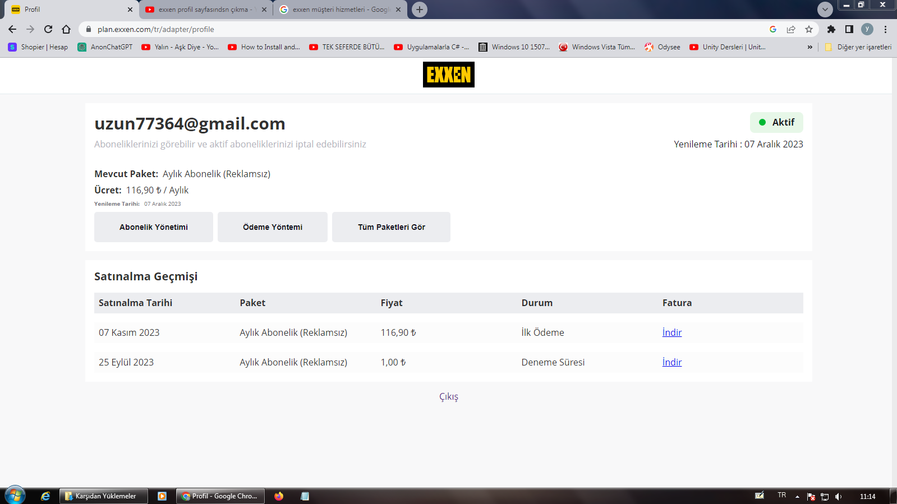Click the 1,00 ₺ price cell
Screen dimensions: 897x504
(393, 362)
